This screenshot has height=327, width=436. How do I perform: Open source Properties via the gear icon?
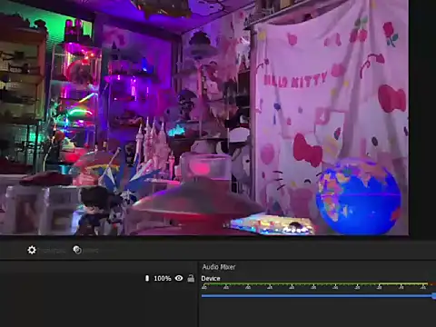pos(32,250)
